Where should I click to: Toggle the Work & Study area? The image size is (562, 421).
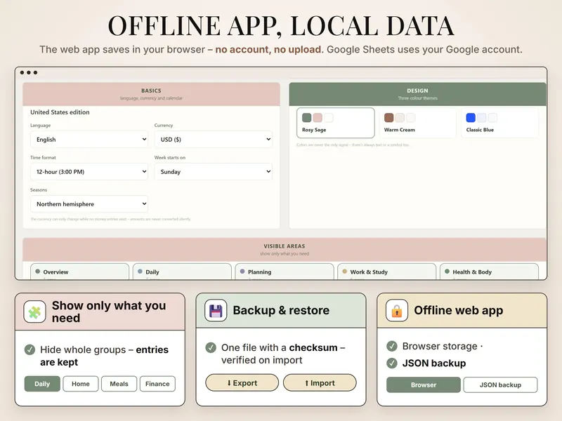[387, 272]
